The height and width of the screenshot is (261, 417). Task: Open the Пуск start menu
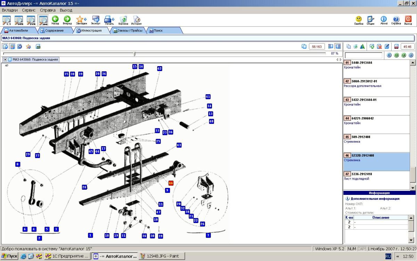click(x=9, y=256)
